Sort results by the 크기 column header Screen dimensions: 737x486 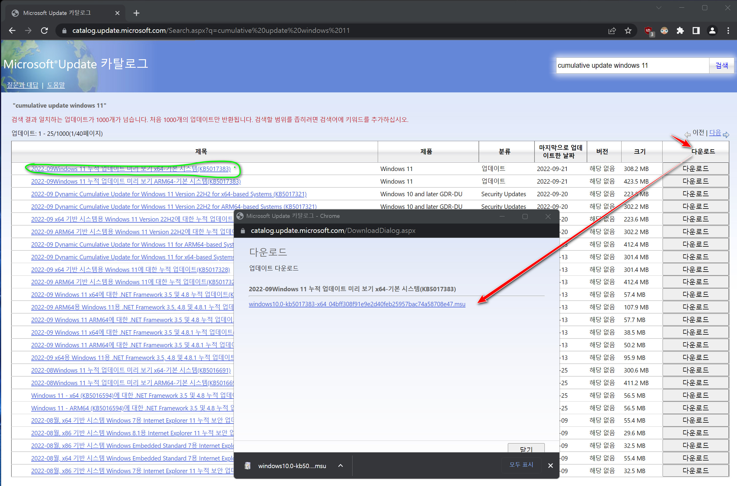pos(640,152)
